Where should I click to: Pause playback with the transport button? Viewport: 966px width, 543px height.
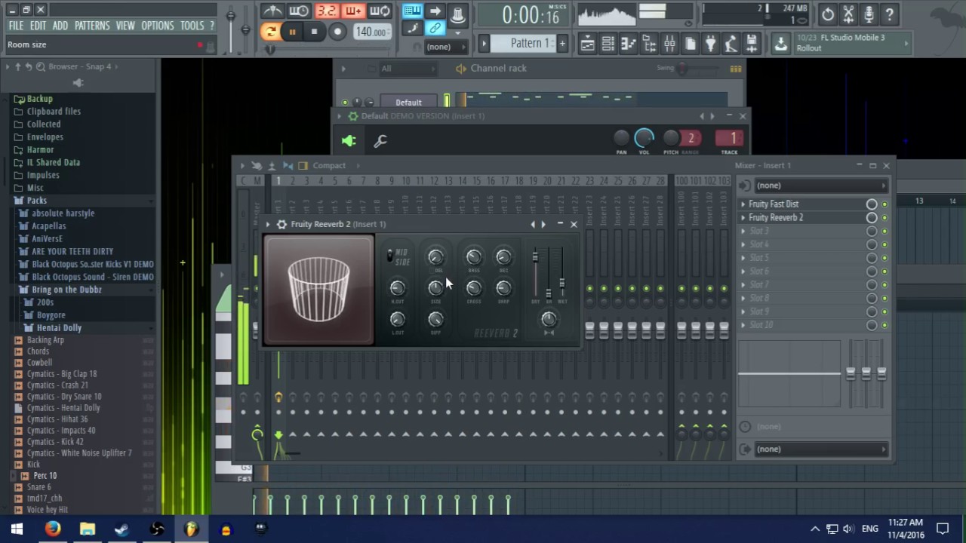point(292,32)
